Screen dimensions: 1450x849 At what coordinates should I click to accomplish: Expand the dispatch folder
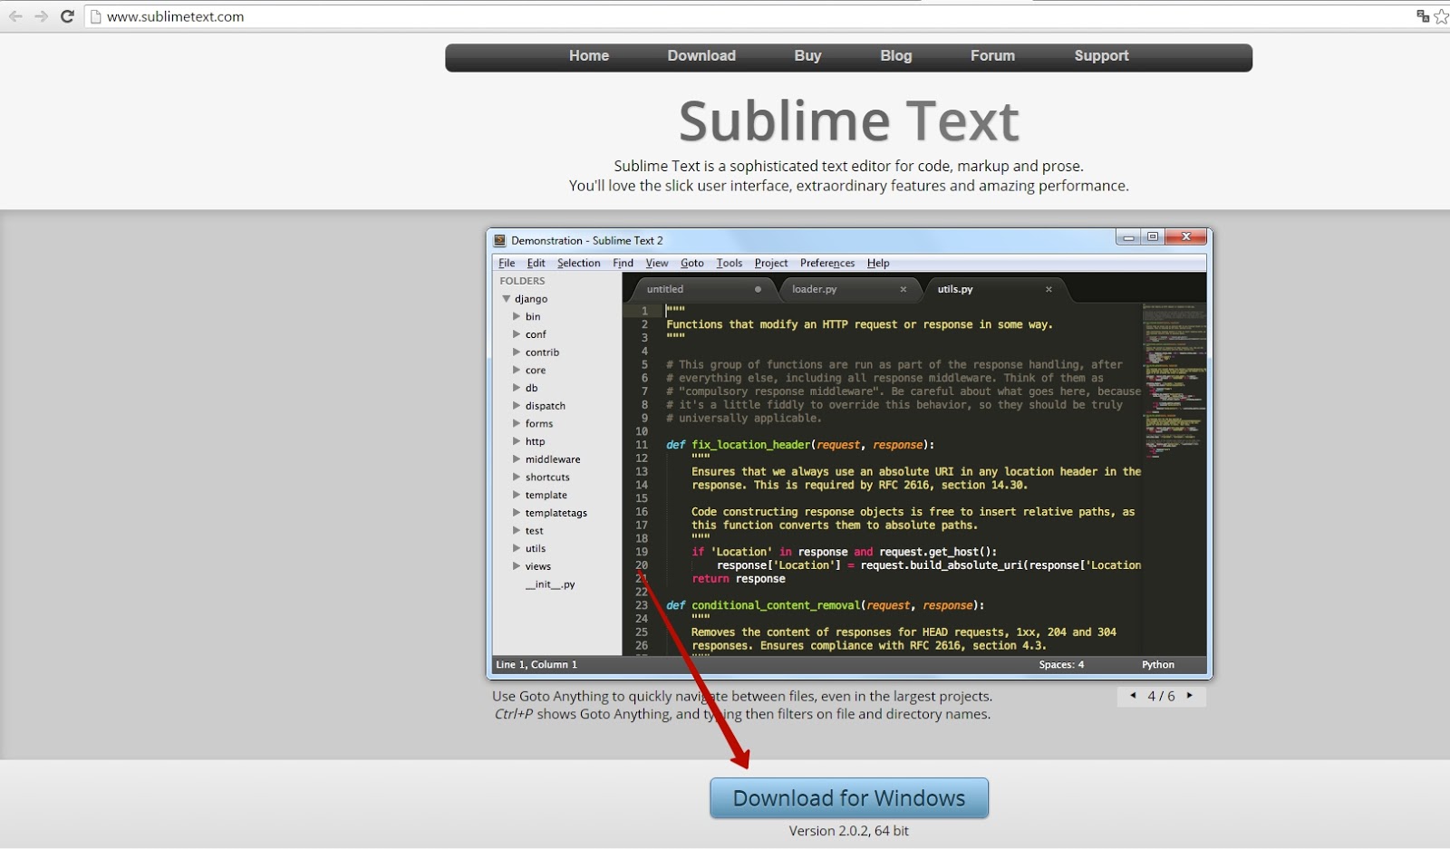point(517,405)
